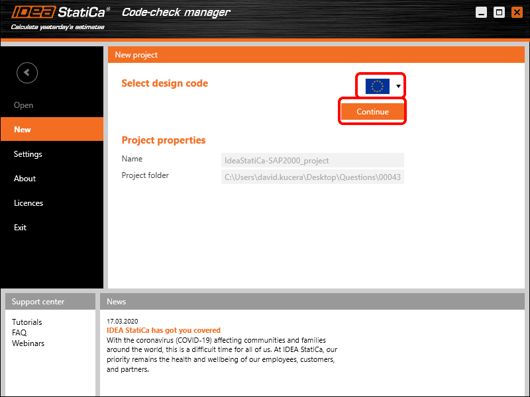Screen dimensions: 530x397
Task: Maximize the Code-check manager window
Action: [x=499, y=13]
